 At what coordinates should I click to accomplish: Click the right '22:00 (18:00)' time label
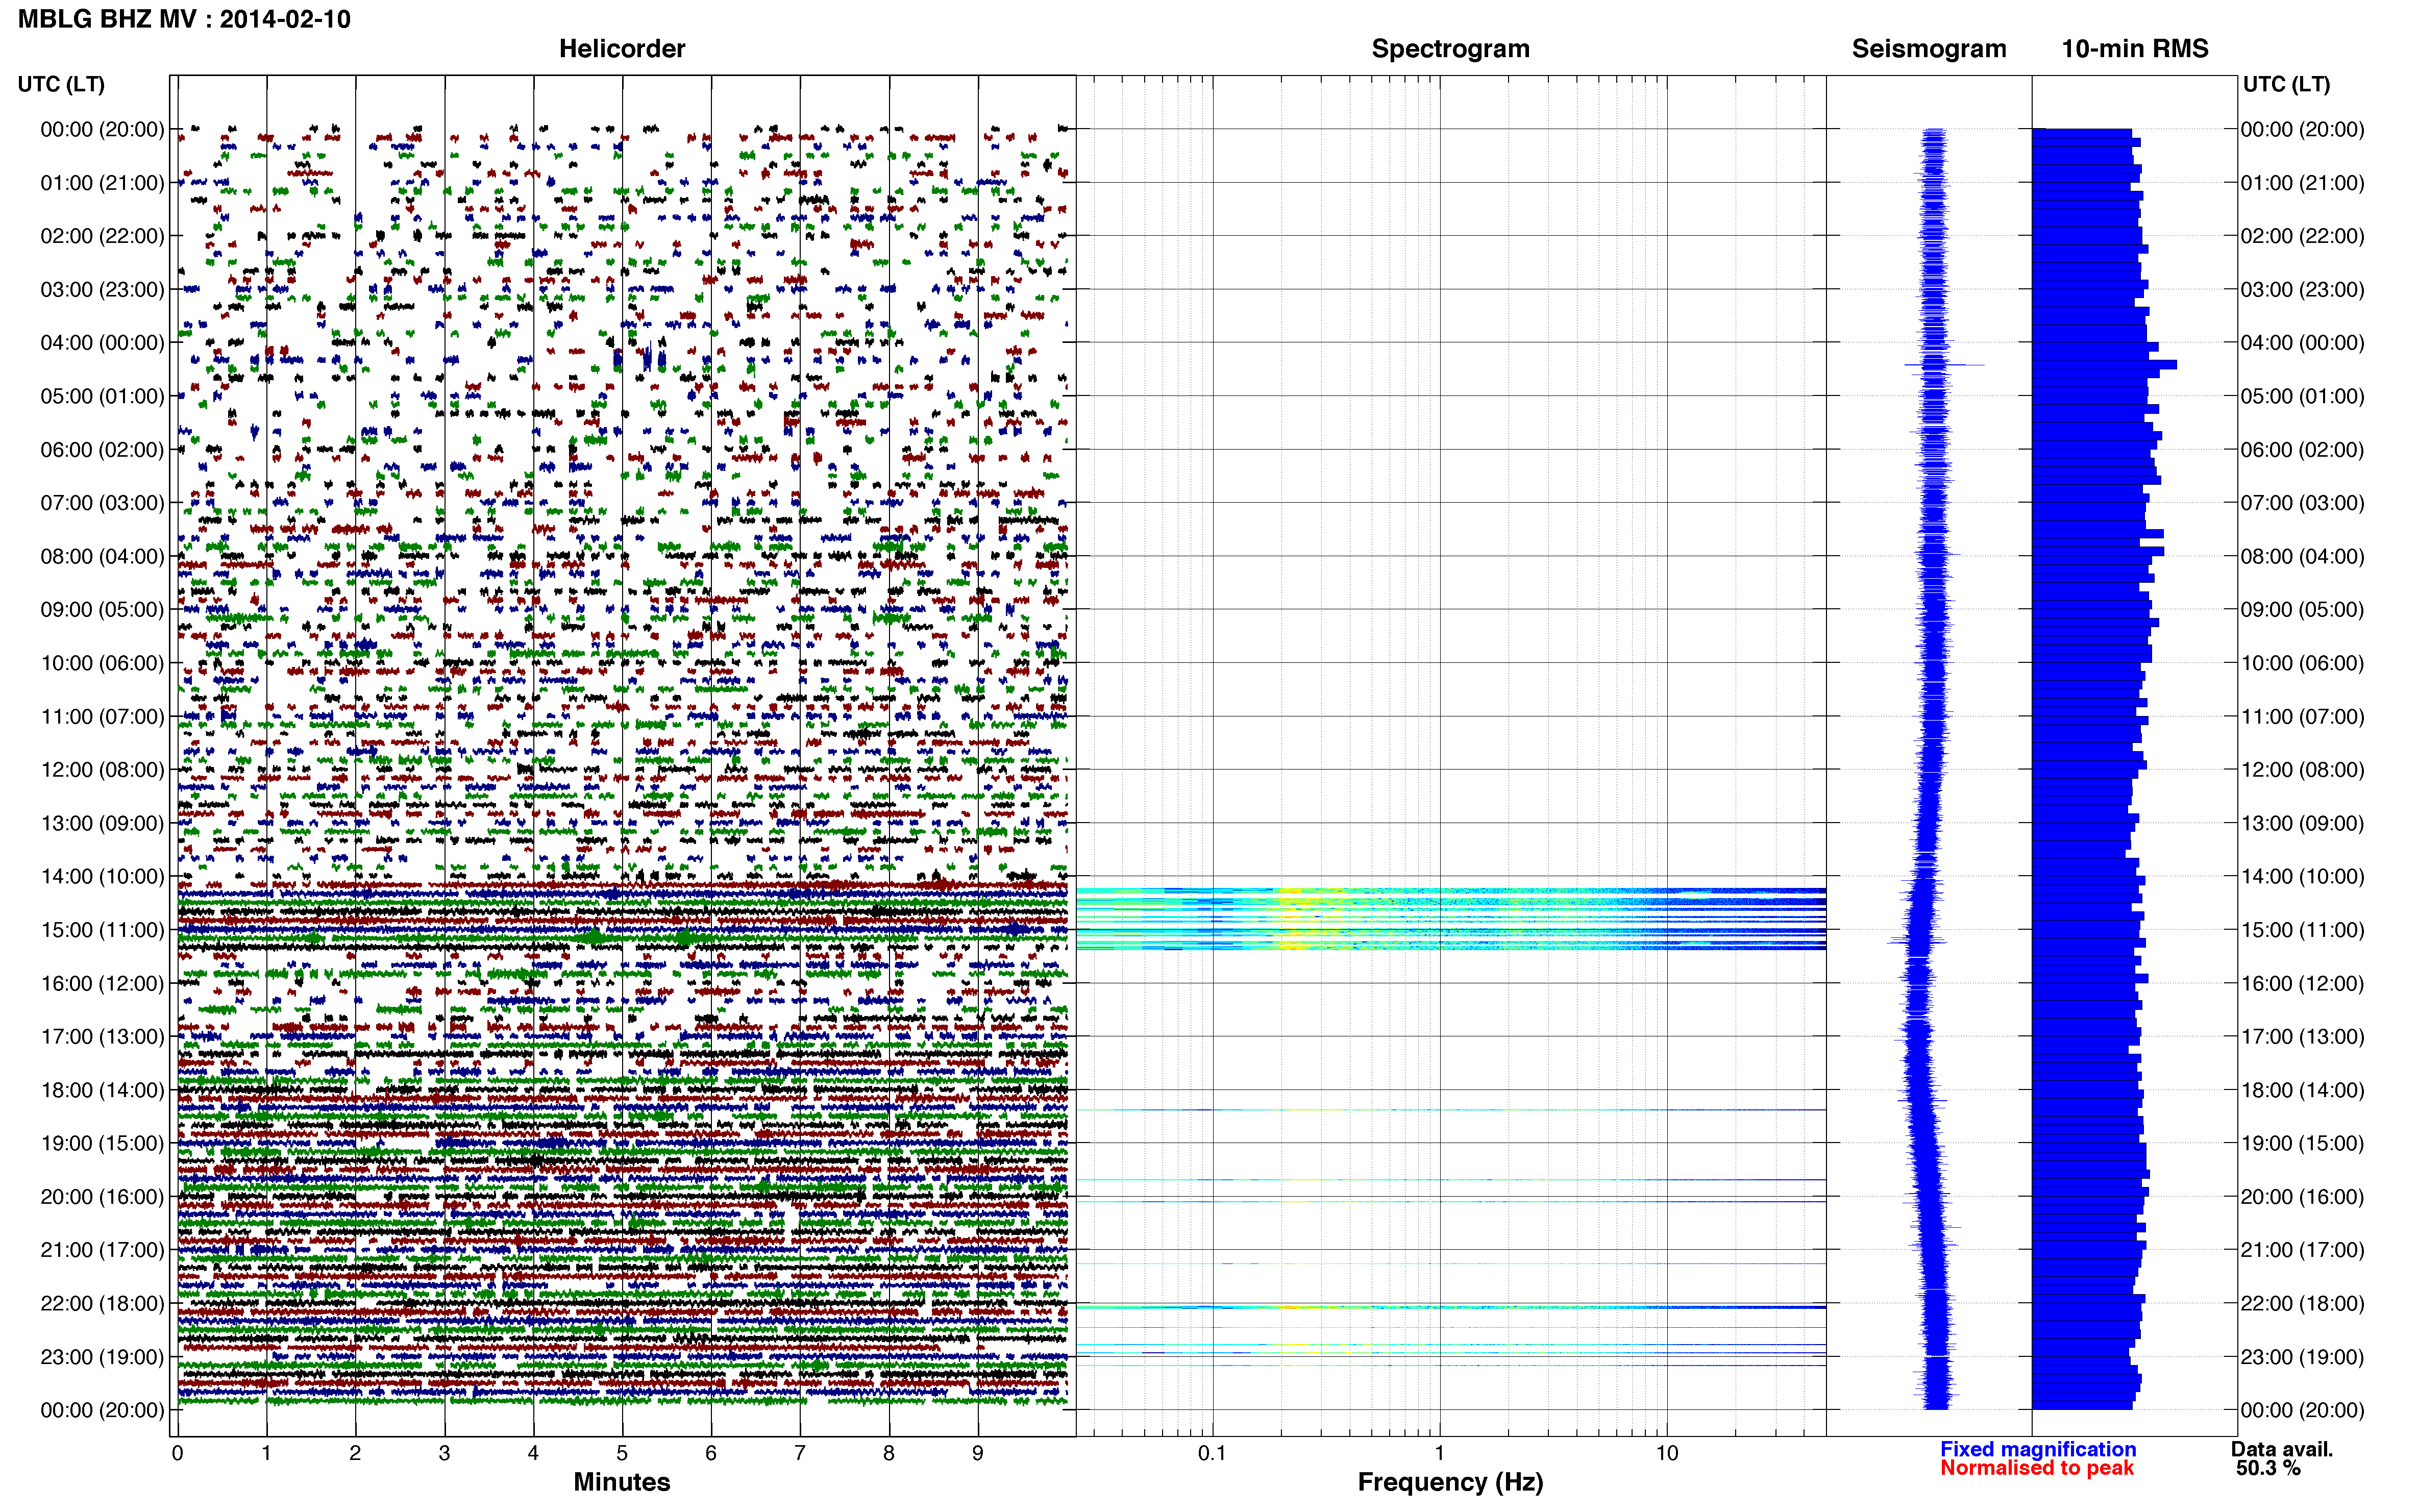pos(2302,1304)
